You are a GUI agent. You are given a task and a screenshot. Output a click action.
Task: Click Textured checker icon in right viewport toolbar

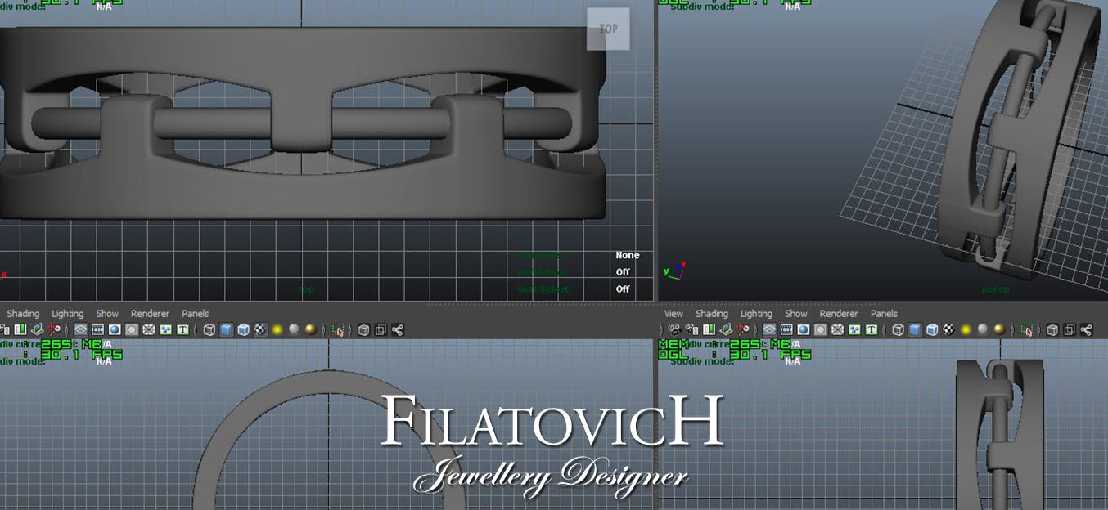click(948, 329)
